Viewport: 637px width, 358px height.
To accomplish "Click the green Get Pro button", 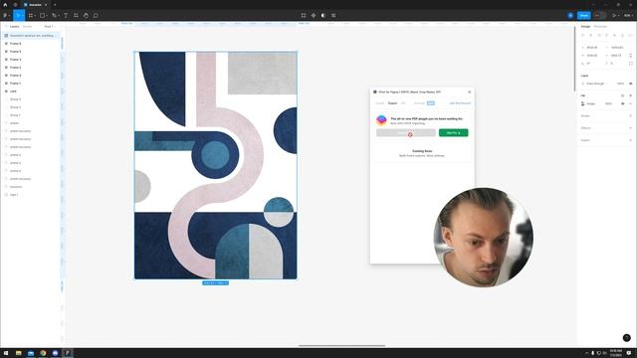I will pos(454,132).
